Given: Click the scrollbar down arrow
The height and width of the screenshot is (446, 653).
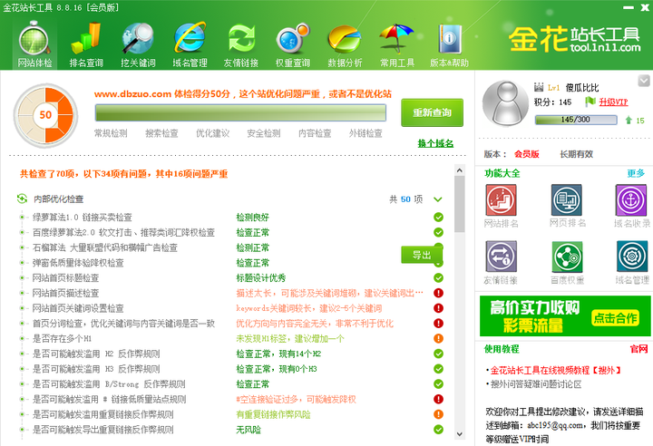Looking at the screenshot, I should click(459, 433).
